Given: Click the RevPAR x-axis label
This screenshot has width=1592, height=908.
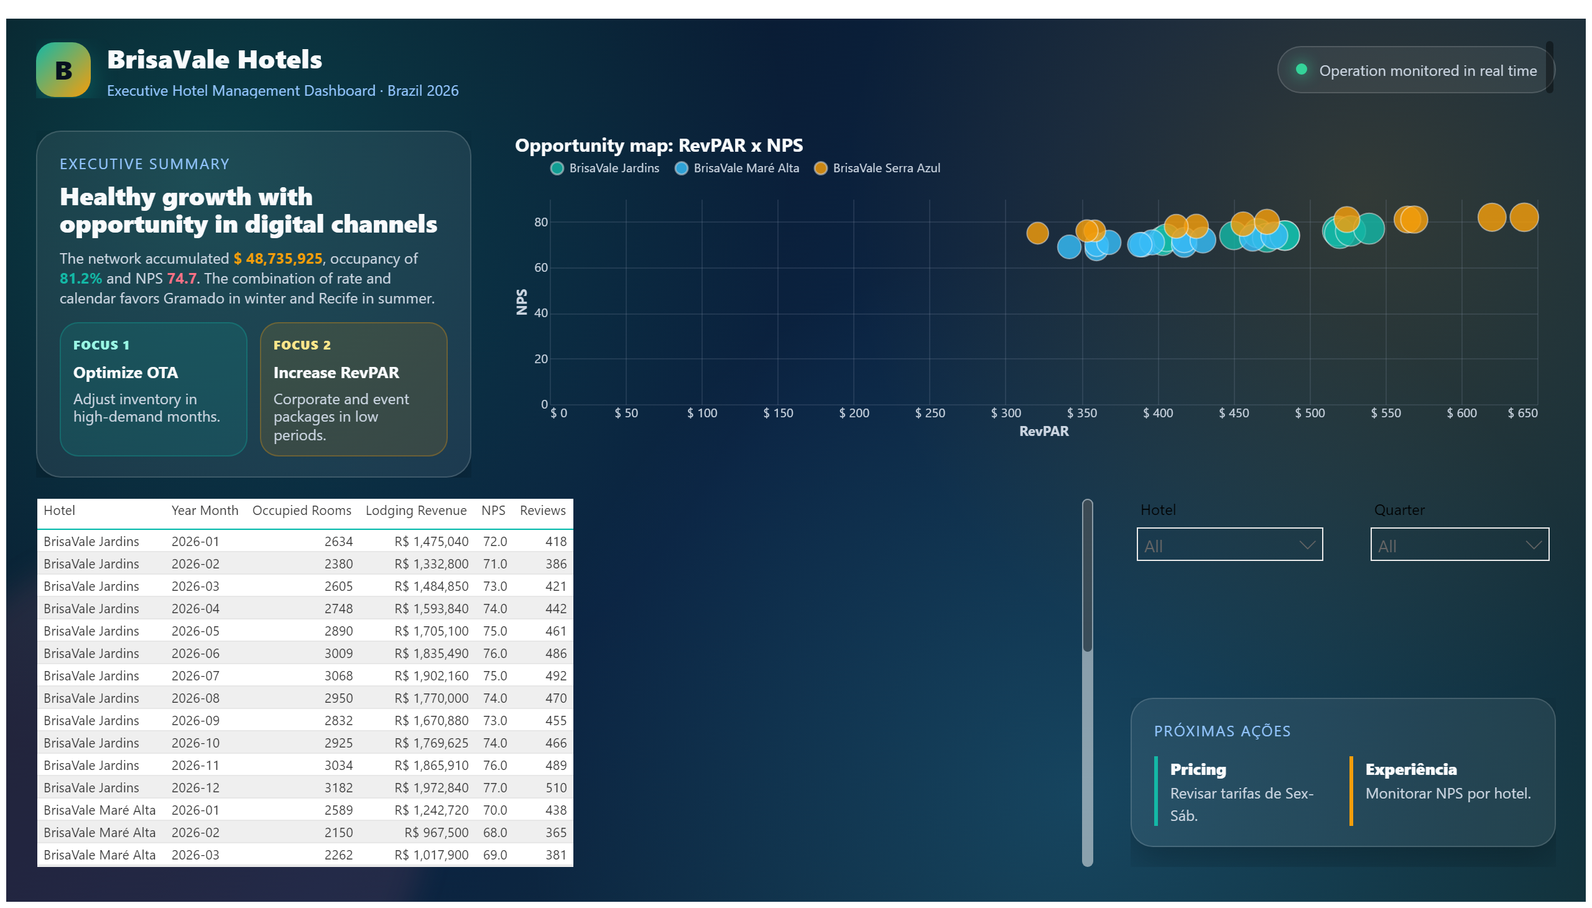Looking at the screenshot, I should point(1044,432).
